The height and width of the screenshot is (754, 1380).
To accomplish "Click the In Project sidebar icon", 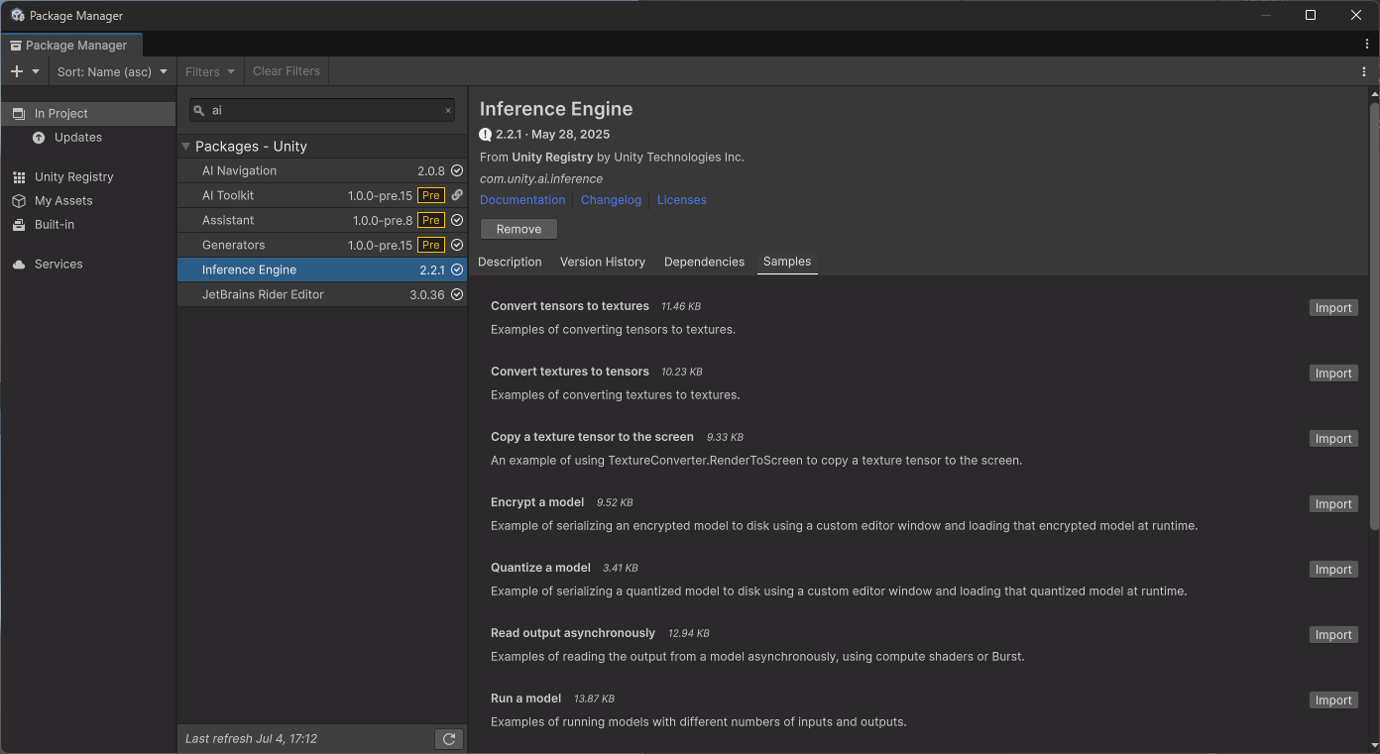I will tap(18, 113).
